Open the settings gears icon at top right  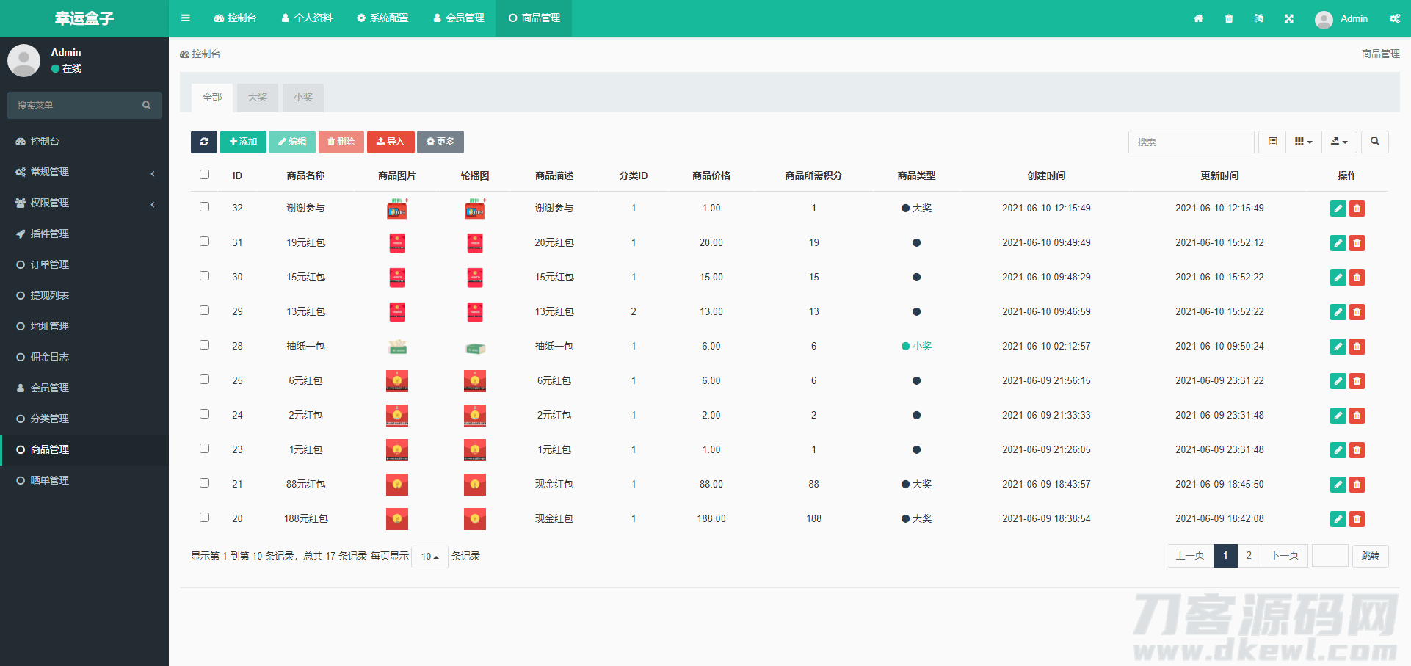pos(1394,18)
